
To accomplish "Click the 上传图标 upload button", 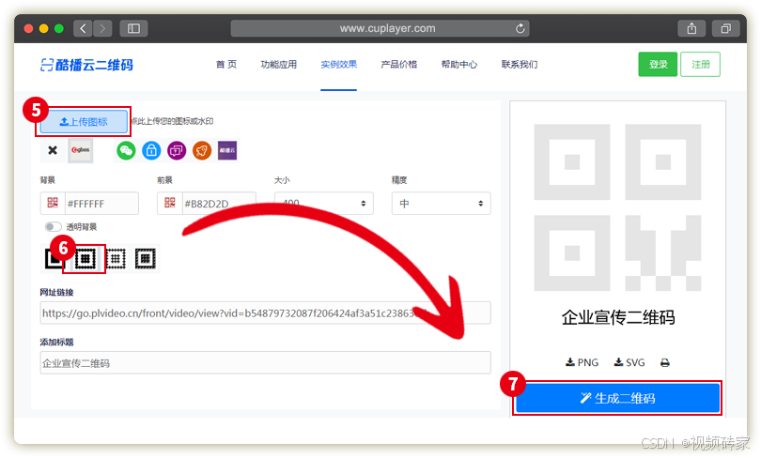I will (x=84, y=122).
